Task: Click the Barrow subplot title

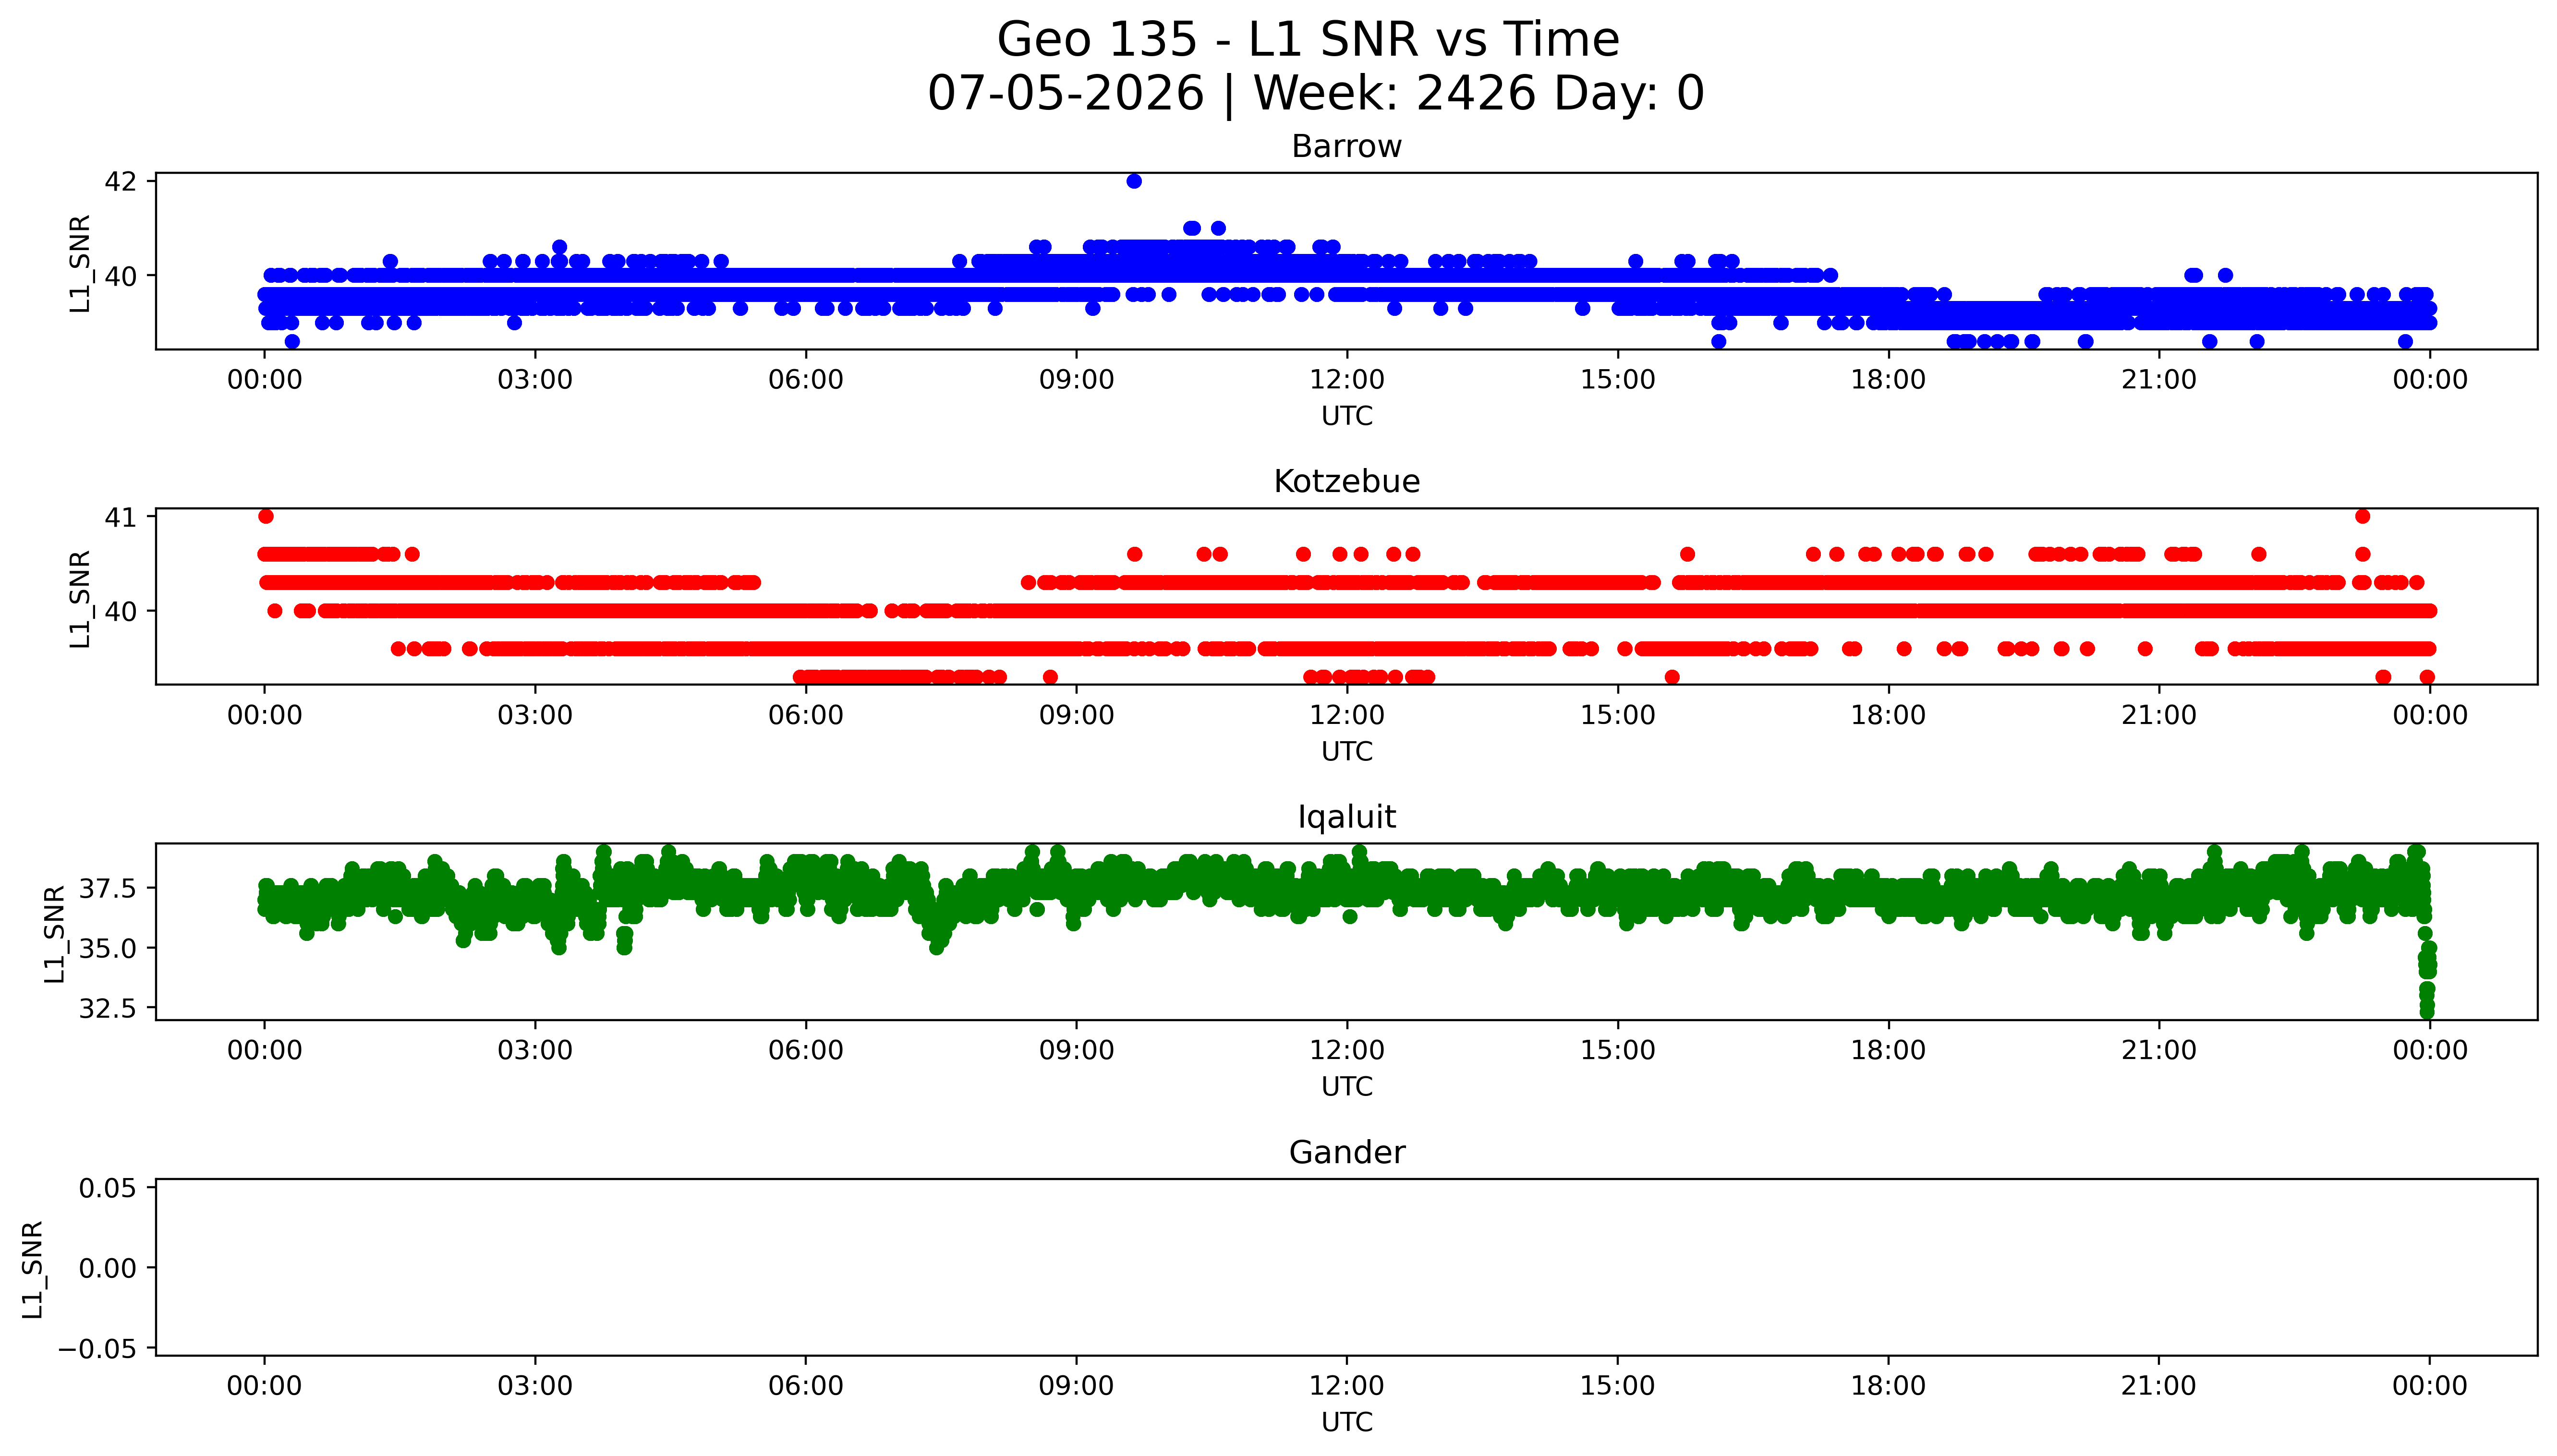Action: (1346, 147)
